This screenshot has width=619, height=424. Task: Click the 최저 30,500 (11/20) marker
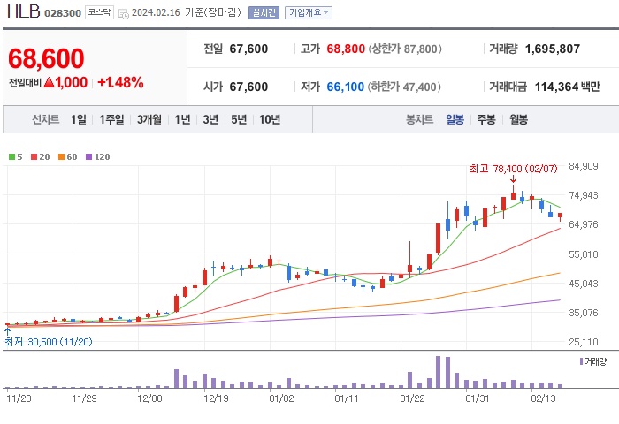point(49,342)
